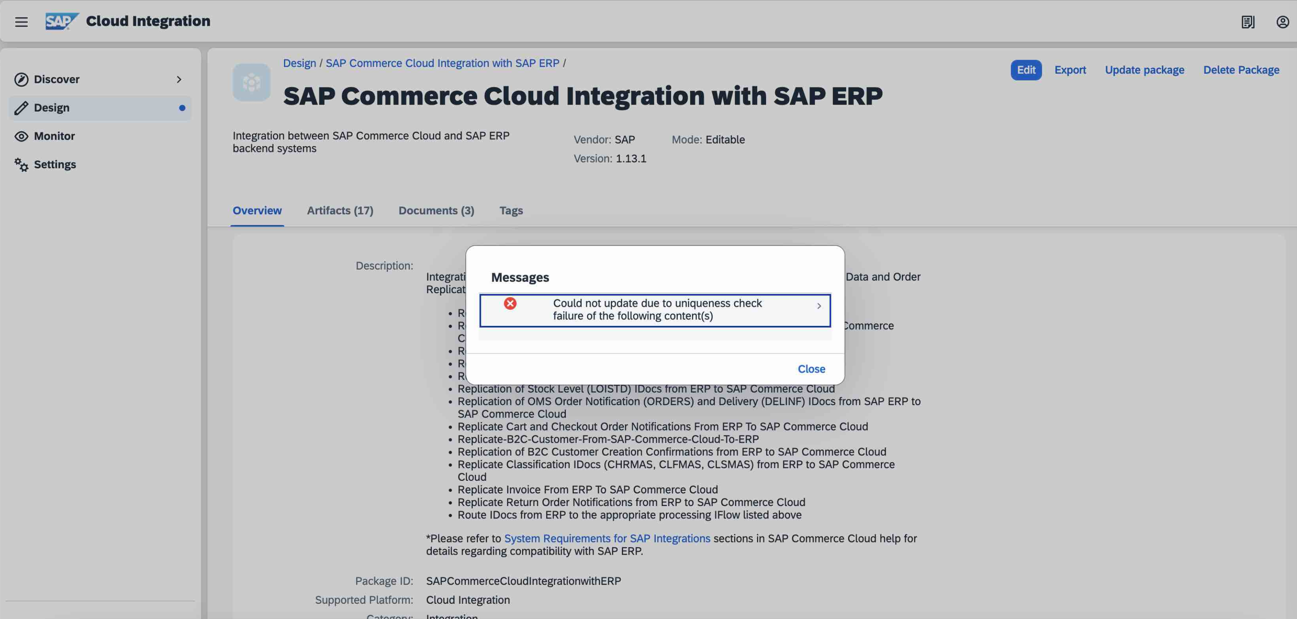This screenshot has height=619, width=1297.
Task: Click the Mode Editable value
Action: pos(725,139)
